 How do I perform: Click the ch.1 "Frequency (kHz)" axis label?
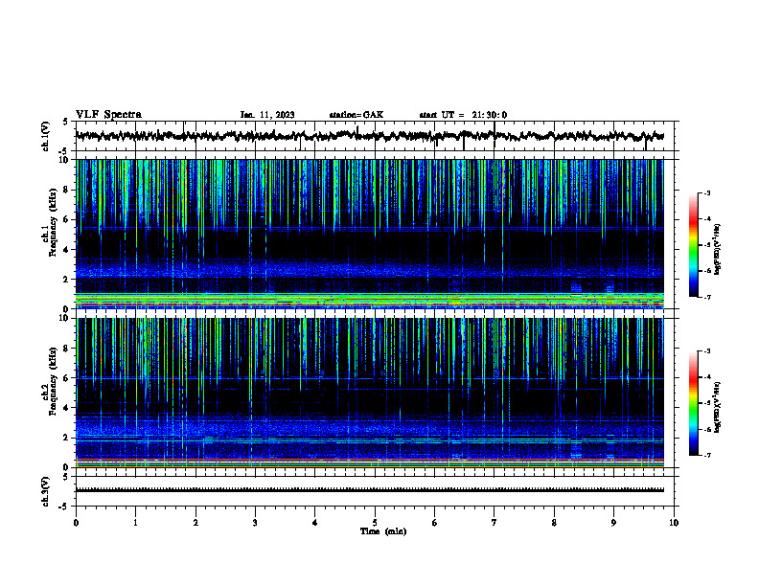click(x=54, y=222)
